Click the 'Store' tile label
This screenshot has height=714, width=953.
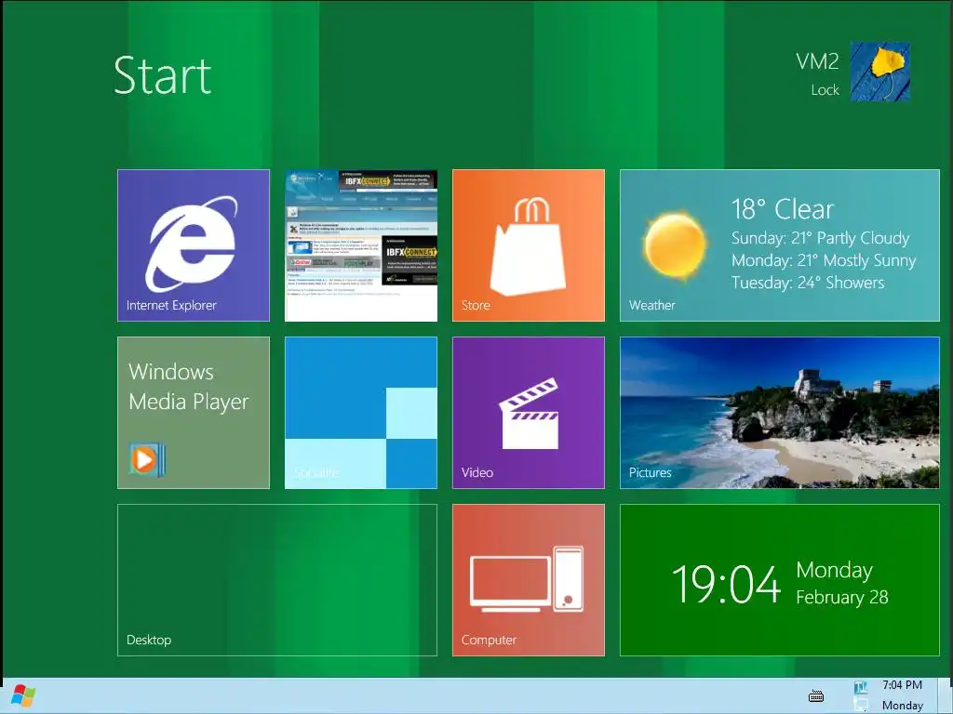click(476, 305)
